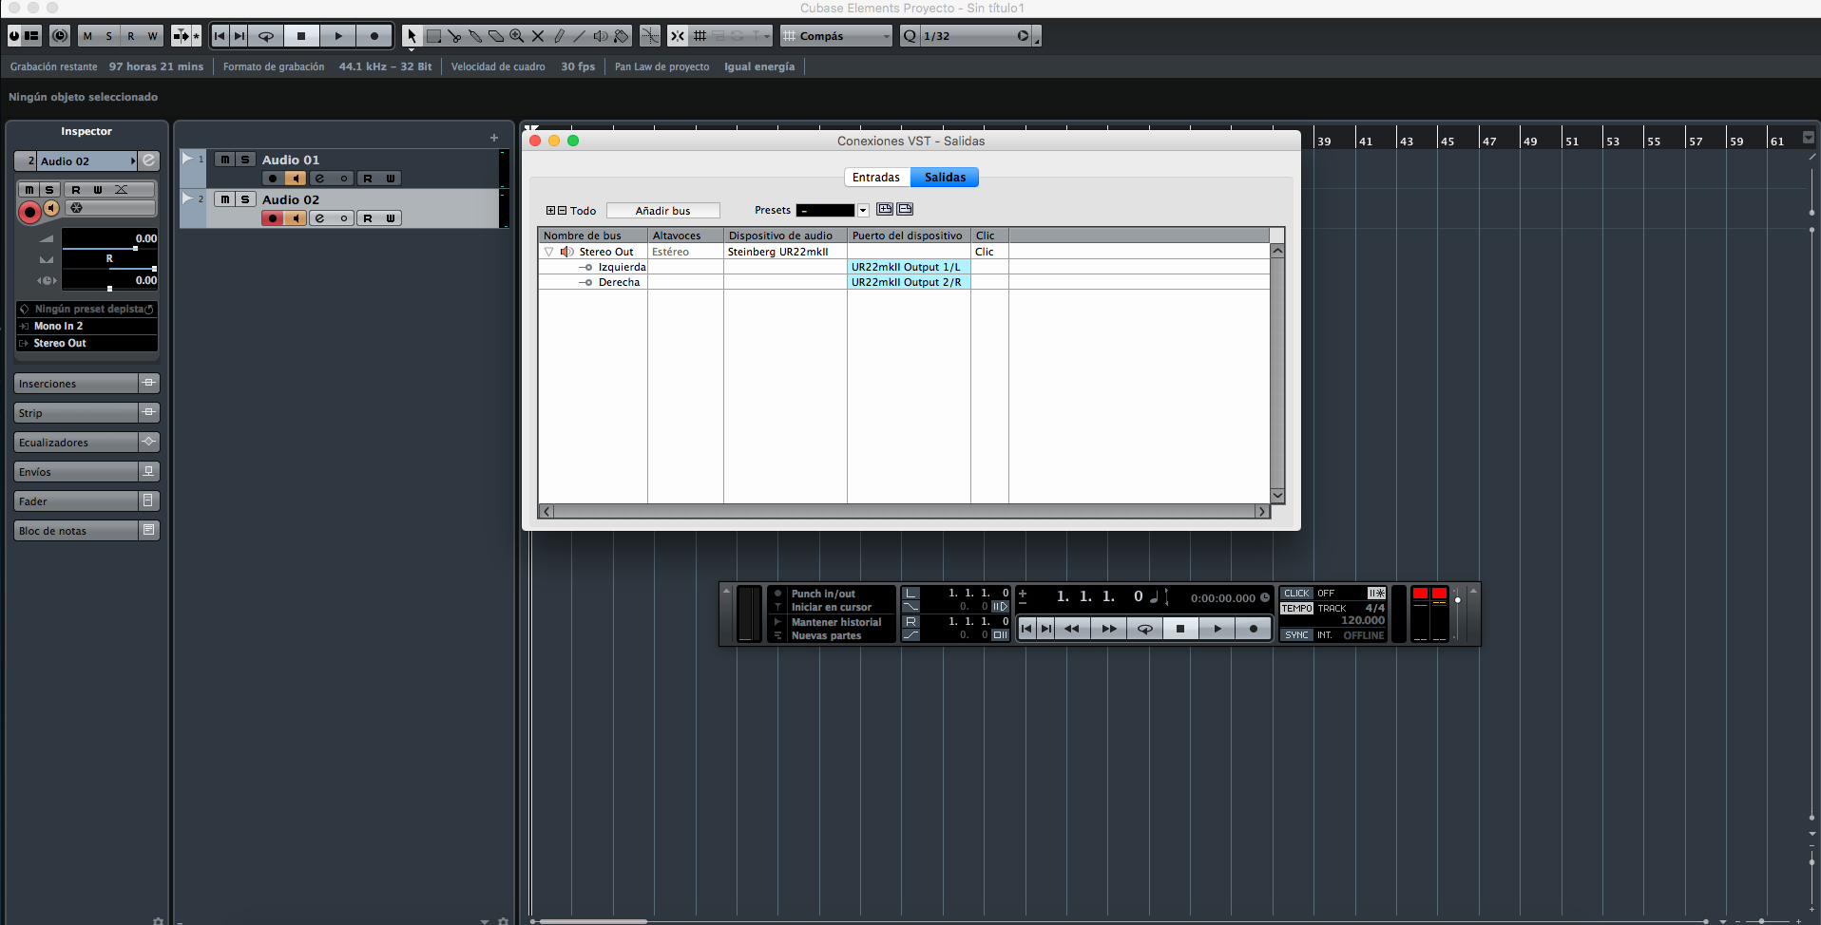Select the Object Selection arrow tool
Screen dimensions: 1821x925
click(x=412, y=36)
